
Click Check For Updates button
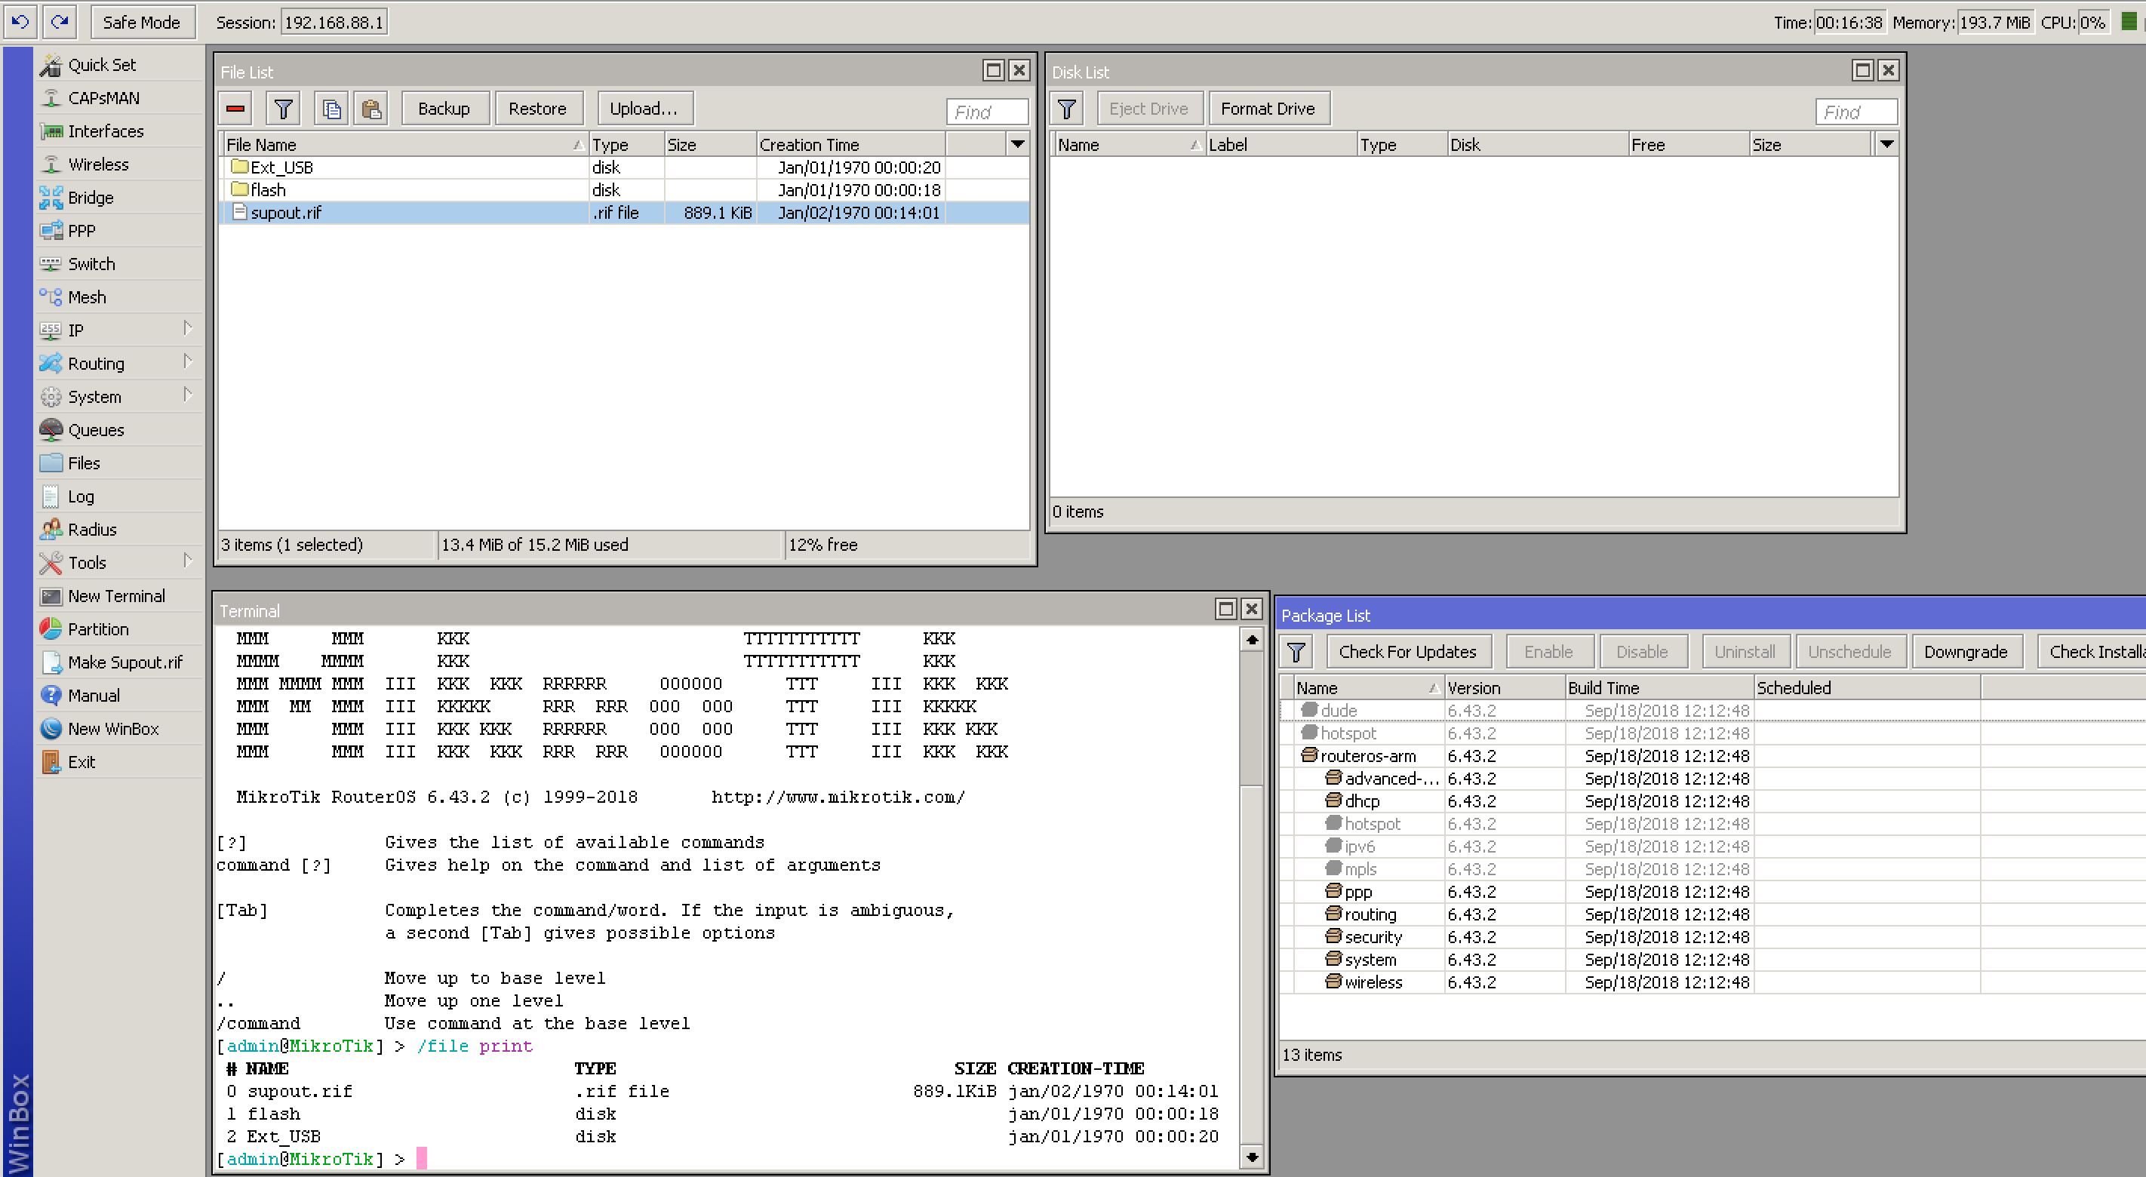(x=1407, y=652)
